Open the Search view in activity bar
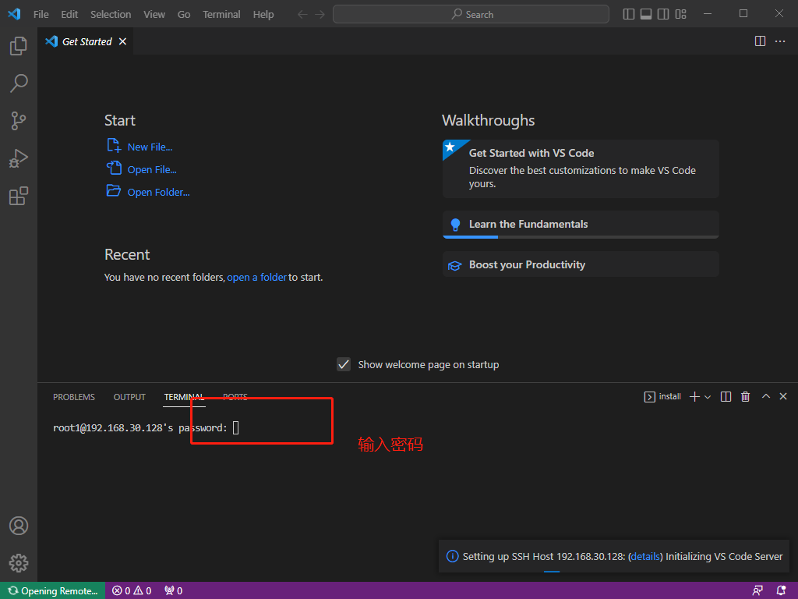This screenshot has width=798, height=599. [19, 83]
